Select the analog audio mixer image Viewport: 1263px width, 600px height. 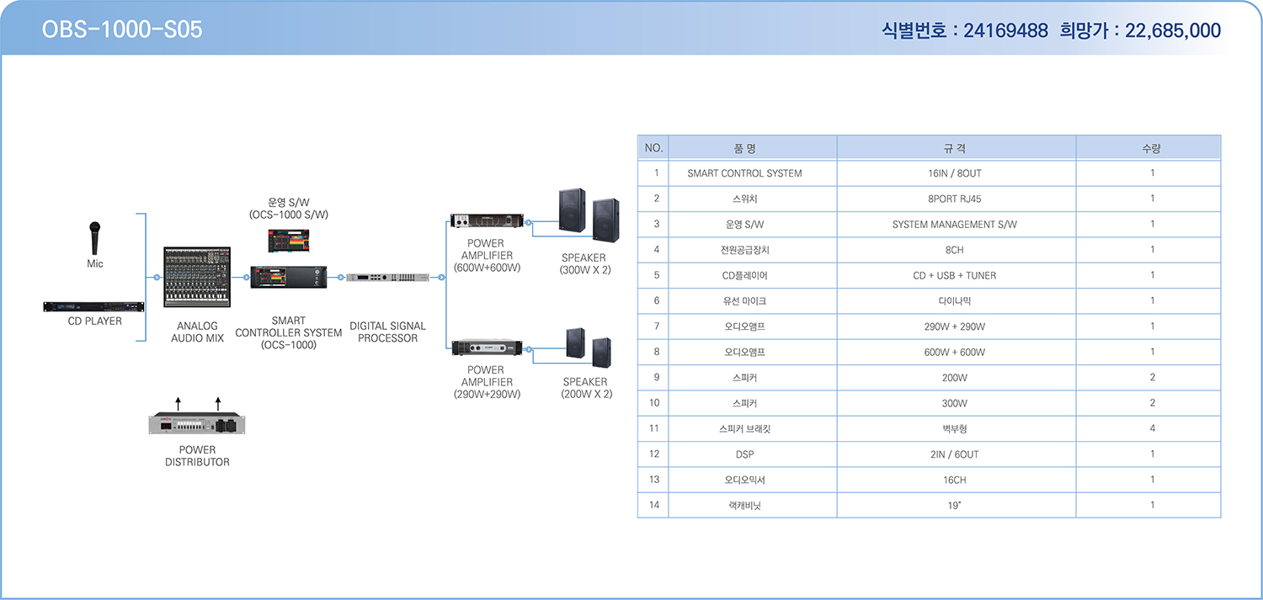(x=197, y=278)
